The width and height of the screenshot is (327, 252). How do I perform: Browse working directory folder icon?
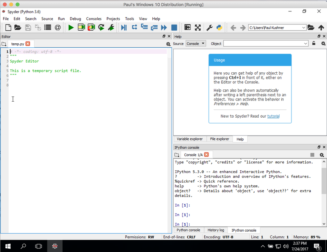click(x=311, y=27)
